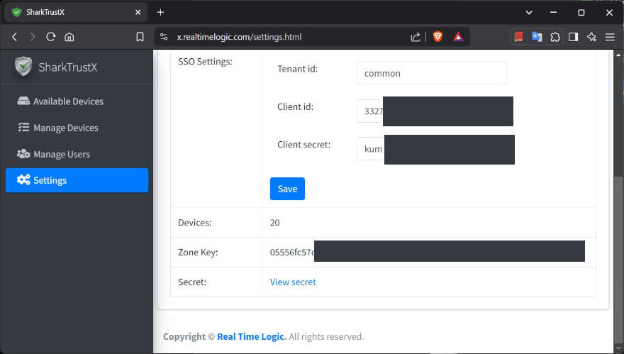Click the Tenant id input field
Screen dimensions: 624x354
point(431,73)
